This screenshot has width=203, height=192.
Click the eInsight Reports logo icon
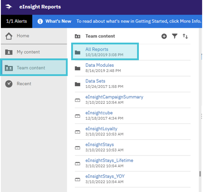click(x=8, y=7)
